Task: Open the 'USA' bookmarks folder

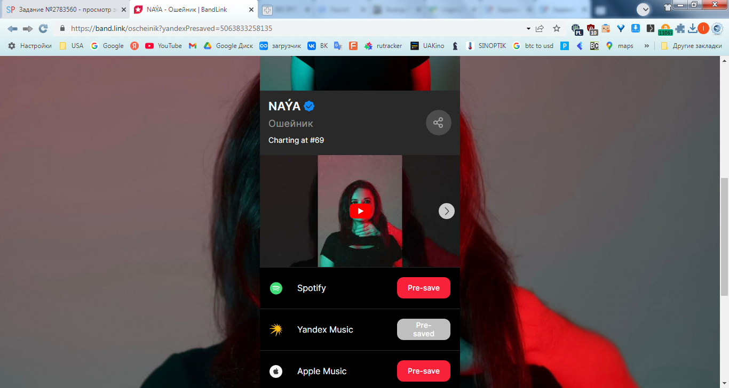Action: point(72,46)
